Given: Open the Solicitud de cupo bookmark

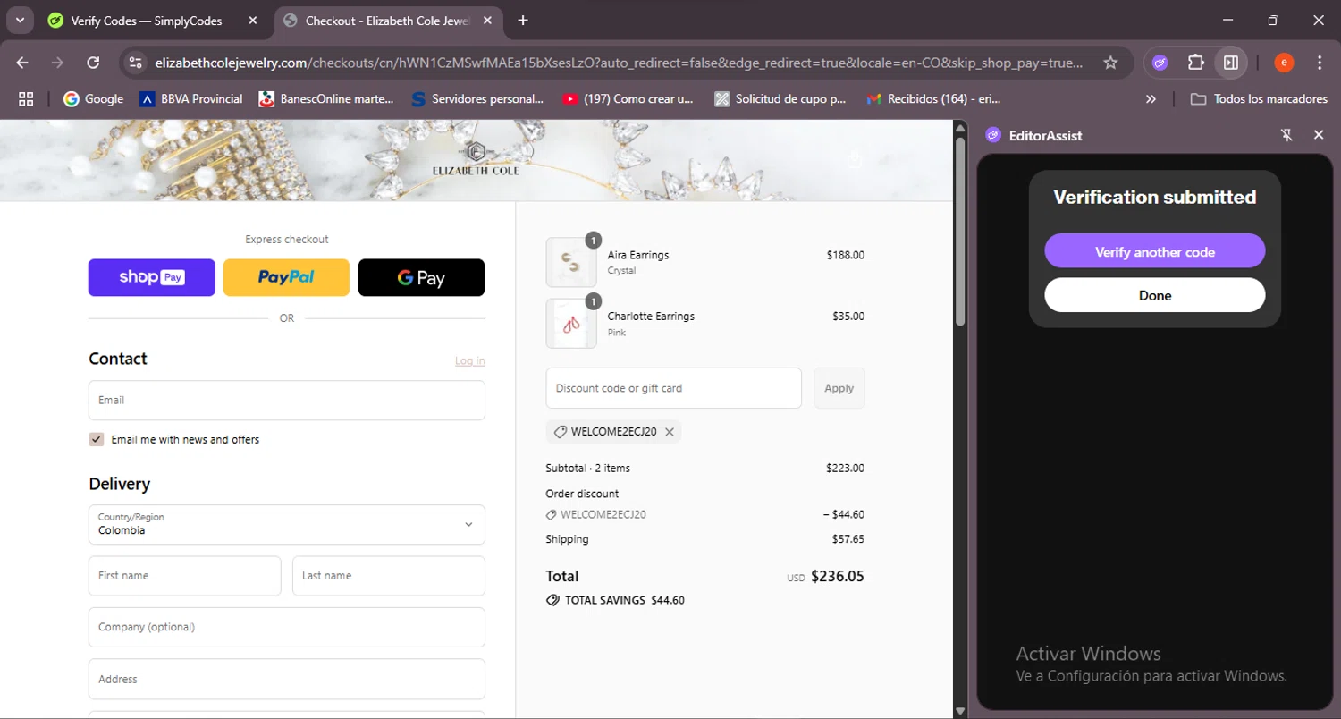Looking at the screenshot, I should 780,99.
